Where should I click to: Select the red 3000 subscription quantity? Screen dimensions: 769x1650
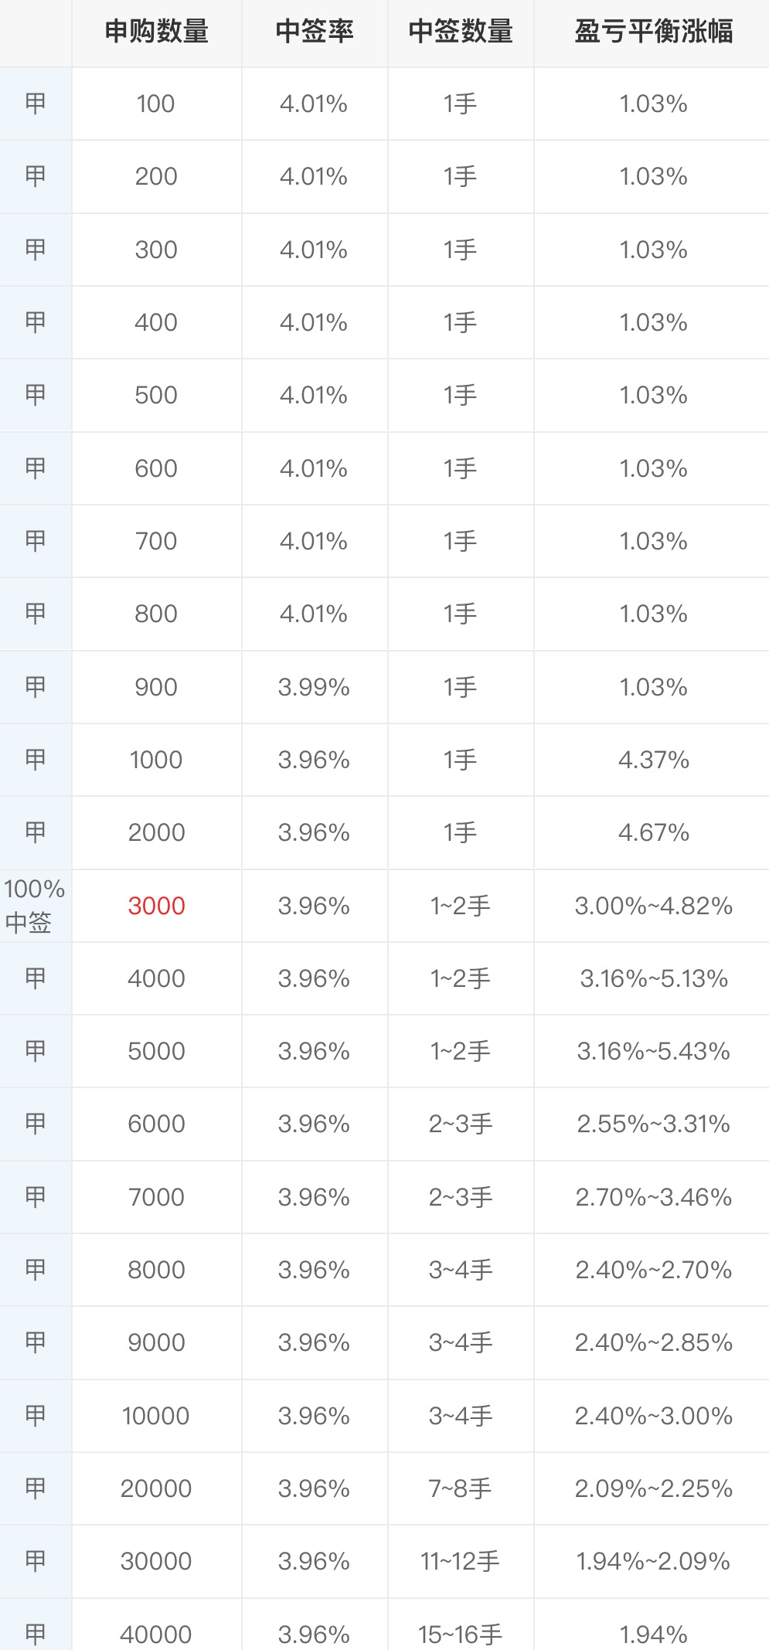(x=156, y=906)
